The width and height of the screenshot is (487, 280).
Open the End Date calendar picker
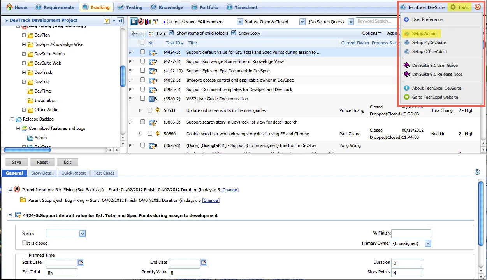point(204,262)
